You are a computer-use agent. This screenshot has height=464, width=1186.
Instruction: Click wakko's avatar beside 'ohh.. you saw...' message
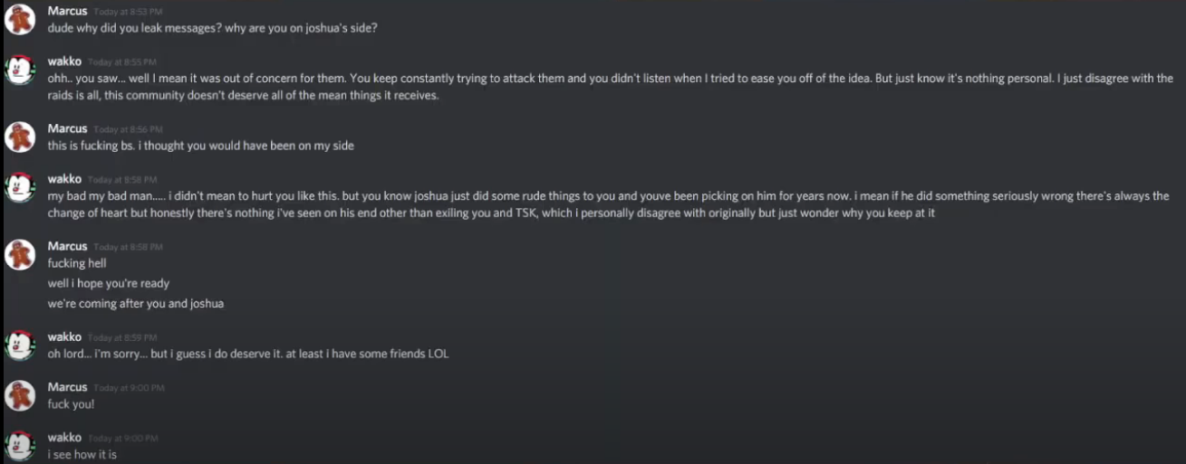20,70
